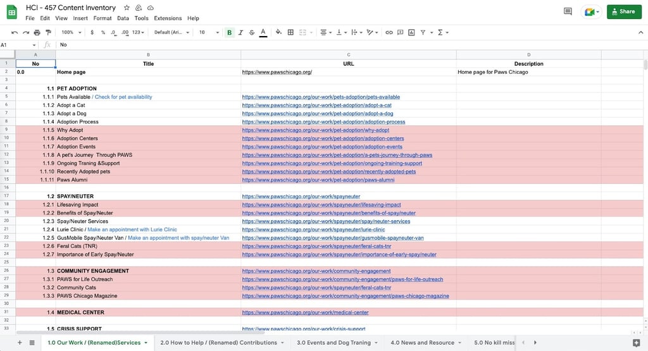Open the adopt-a-cat URL link
This screenshot has width=648, height=351.
pyautogui.click(x=316, y=105)
